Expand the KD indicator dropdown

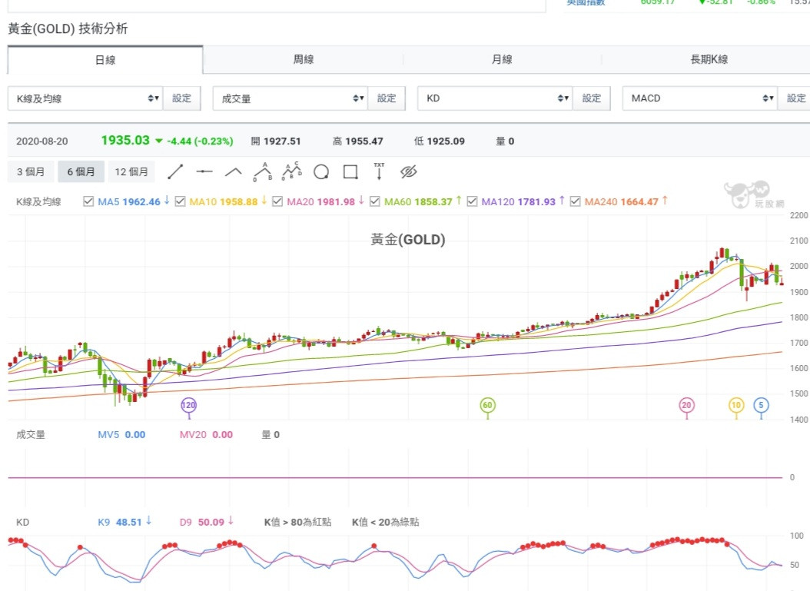tap(494, 98)
